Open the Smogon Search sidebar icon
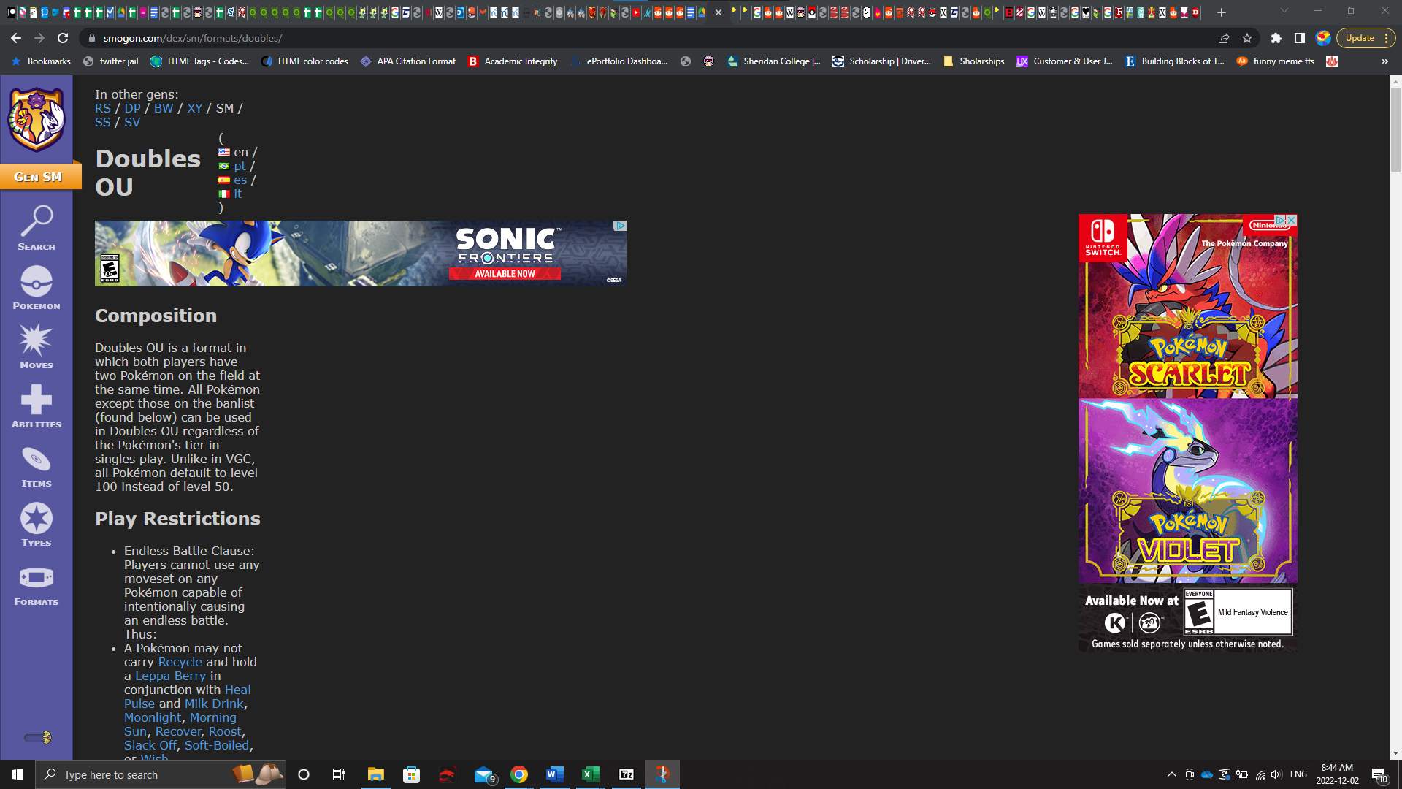Screen dimensions: 1402x789 tap(37, 228)
